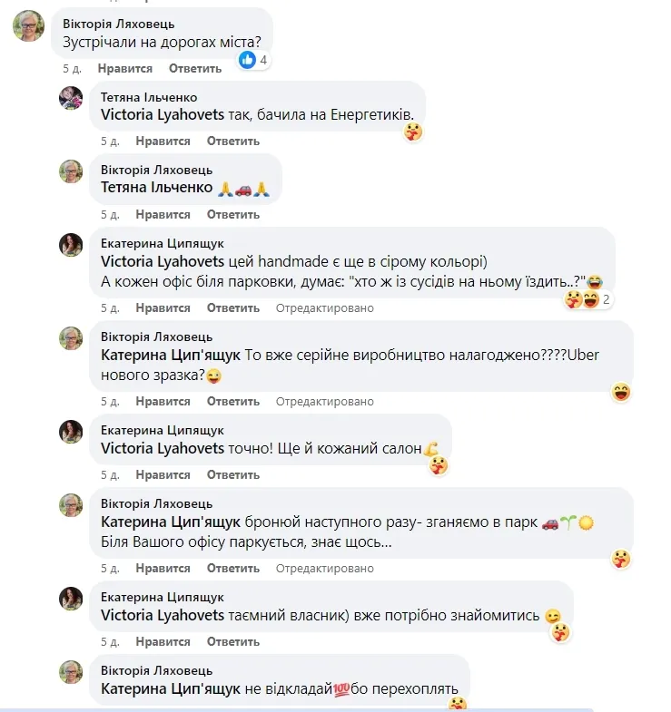The height and width of the screenshot is (712, 671).
Task: Like the 'Ще й кожаний салон' comment
Action: (163, 475)
